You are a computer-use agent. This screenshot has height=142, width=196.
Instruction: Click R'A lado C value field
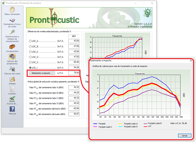(74, 98)
